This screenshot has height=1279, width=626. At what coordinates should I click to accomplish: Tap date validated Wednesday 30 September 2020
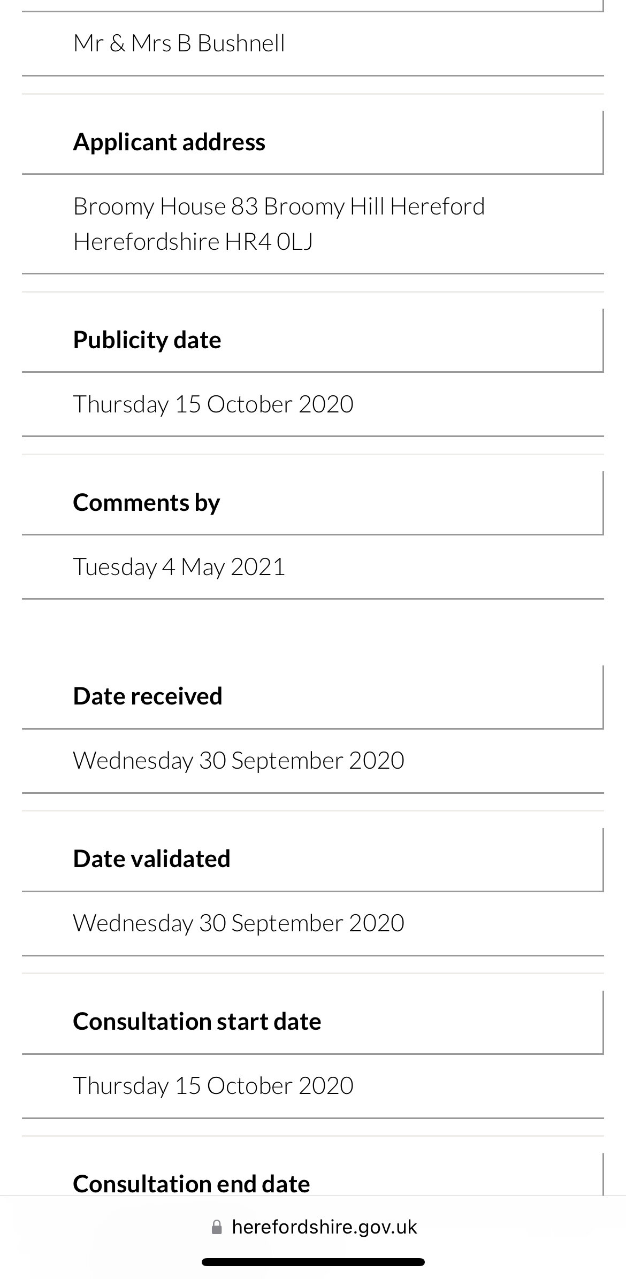pyautogui.click(x=239, y=923)
